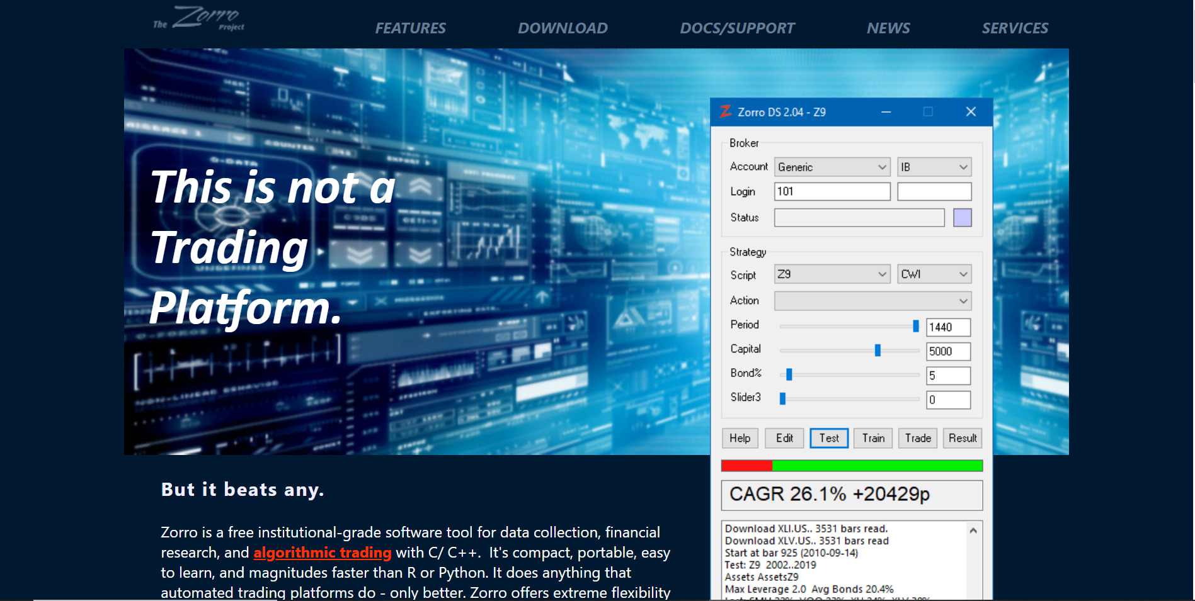Open the algorithmic trading link
Screen dimensions: 1195x601
coord(323,553)
